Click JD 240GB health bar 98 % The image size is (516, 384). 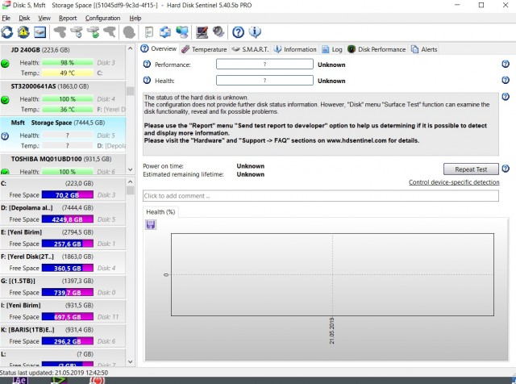click(x=68, y=63)
